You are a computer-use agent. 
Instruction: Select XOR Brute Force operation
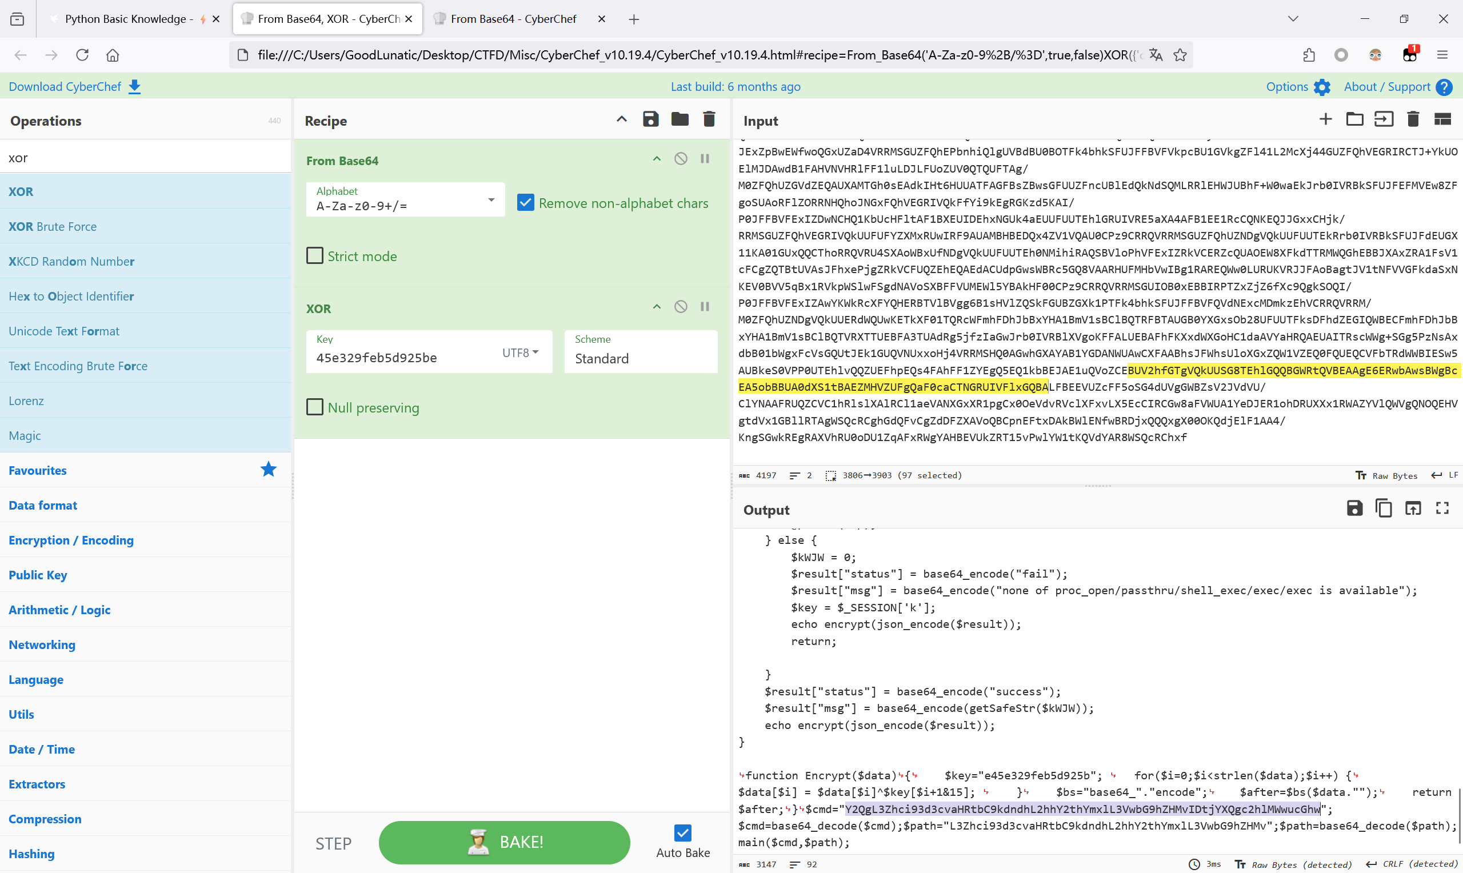pos(145,226)
